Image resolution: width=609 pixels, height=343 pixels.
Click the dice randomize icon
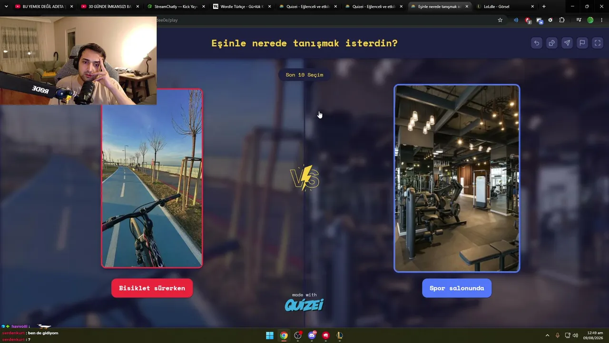(x=552, y=43)
